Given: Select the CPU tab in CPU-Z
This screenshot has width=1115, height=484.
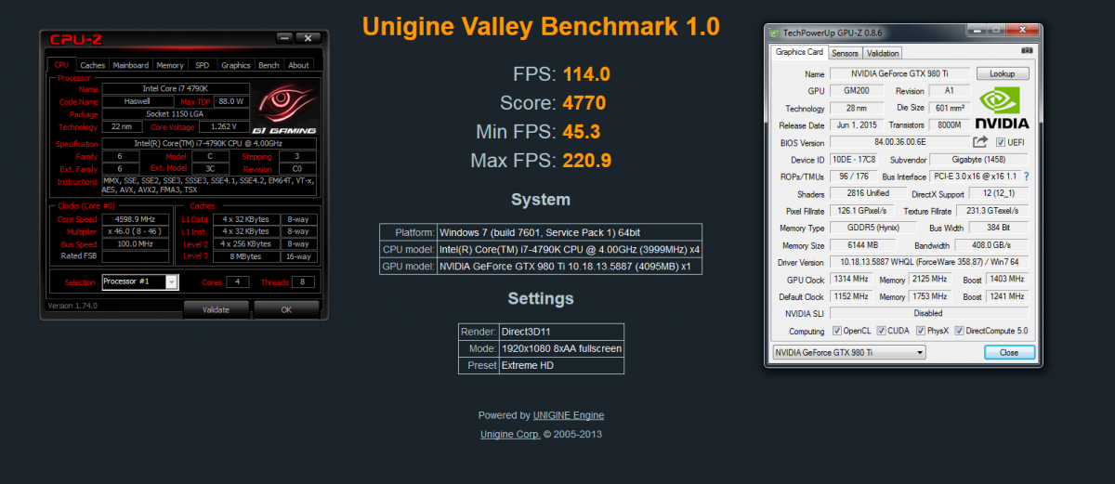Looking at the screenshot, I should pyautogui.click(x=61, y=64).
